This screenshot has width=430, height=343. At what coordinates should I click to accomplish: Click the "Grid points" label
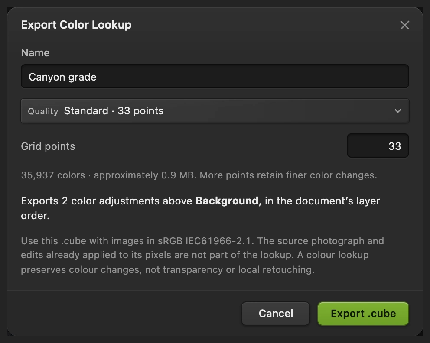tap(48, 146)
